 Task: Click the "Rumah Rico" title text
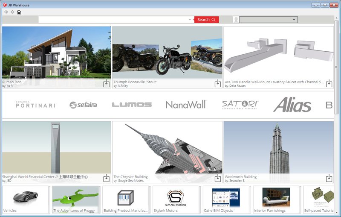click(x=12, y=82)
